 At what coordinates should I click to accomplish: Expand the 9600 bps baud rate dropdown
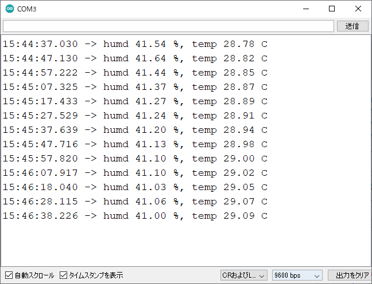coord(297,275)
